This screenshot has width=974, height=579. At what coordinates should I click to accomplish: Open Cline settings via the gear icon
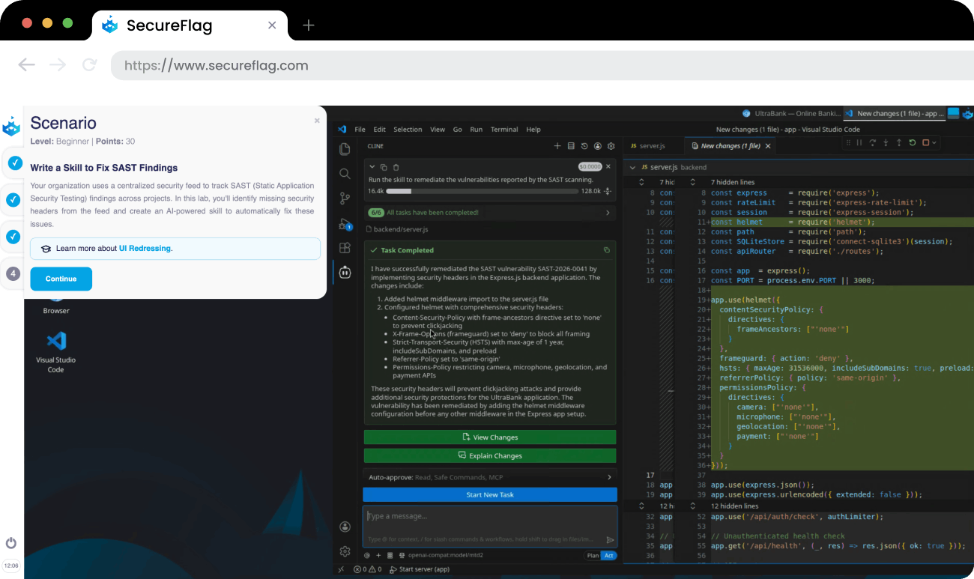tap(611, 146)
